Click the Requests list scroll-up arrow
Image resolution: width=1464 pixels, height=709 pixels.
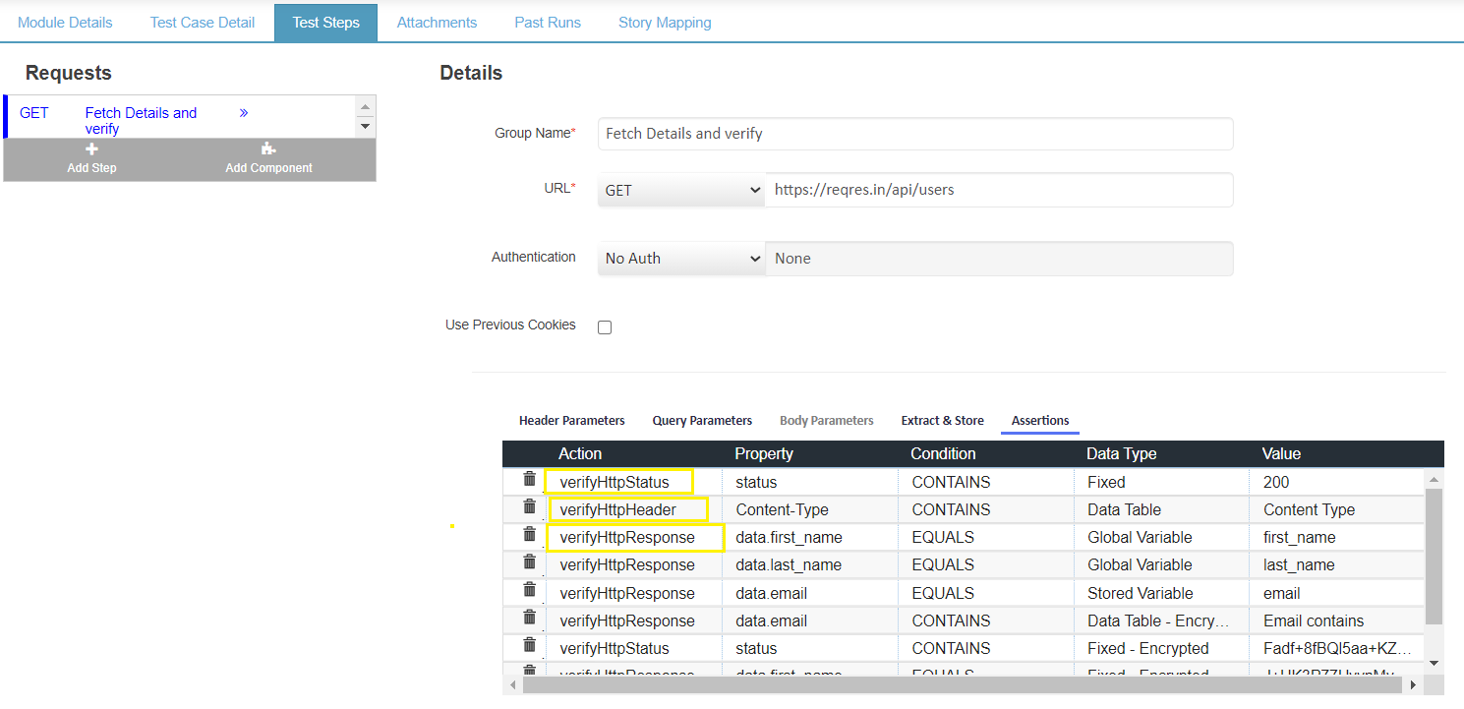pos(366,107)
